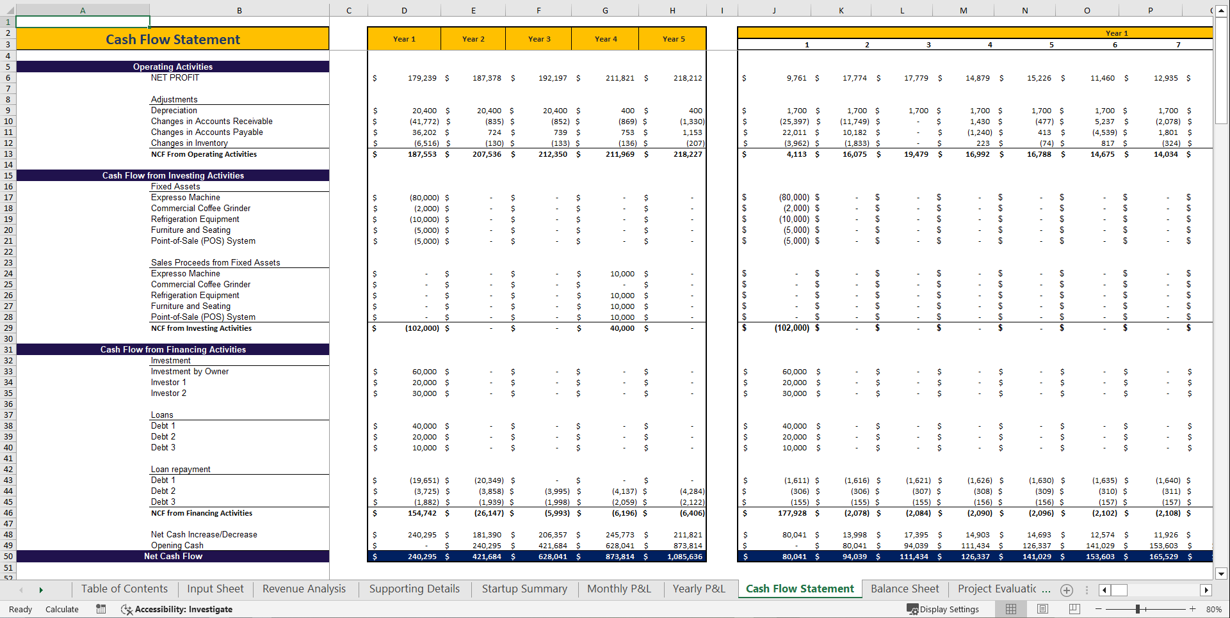Click the next-sheet navigation arrow
The image size is (1230, 618).
click(x=40, y=589)
